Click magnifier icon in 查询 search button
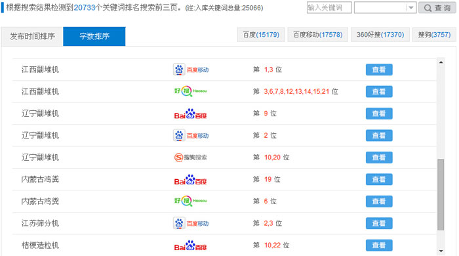This screenshot has width=459, height=256. tap(428, 8)
